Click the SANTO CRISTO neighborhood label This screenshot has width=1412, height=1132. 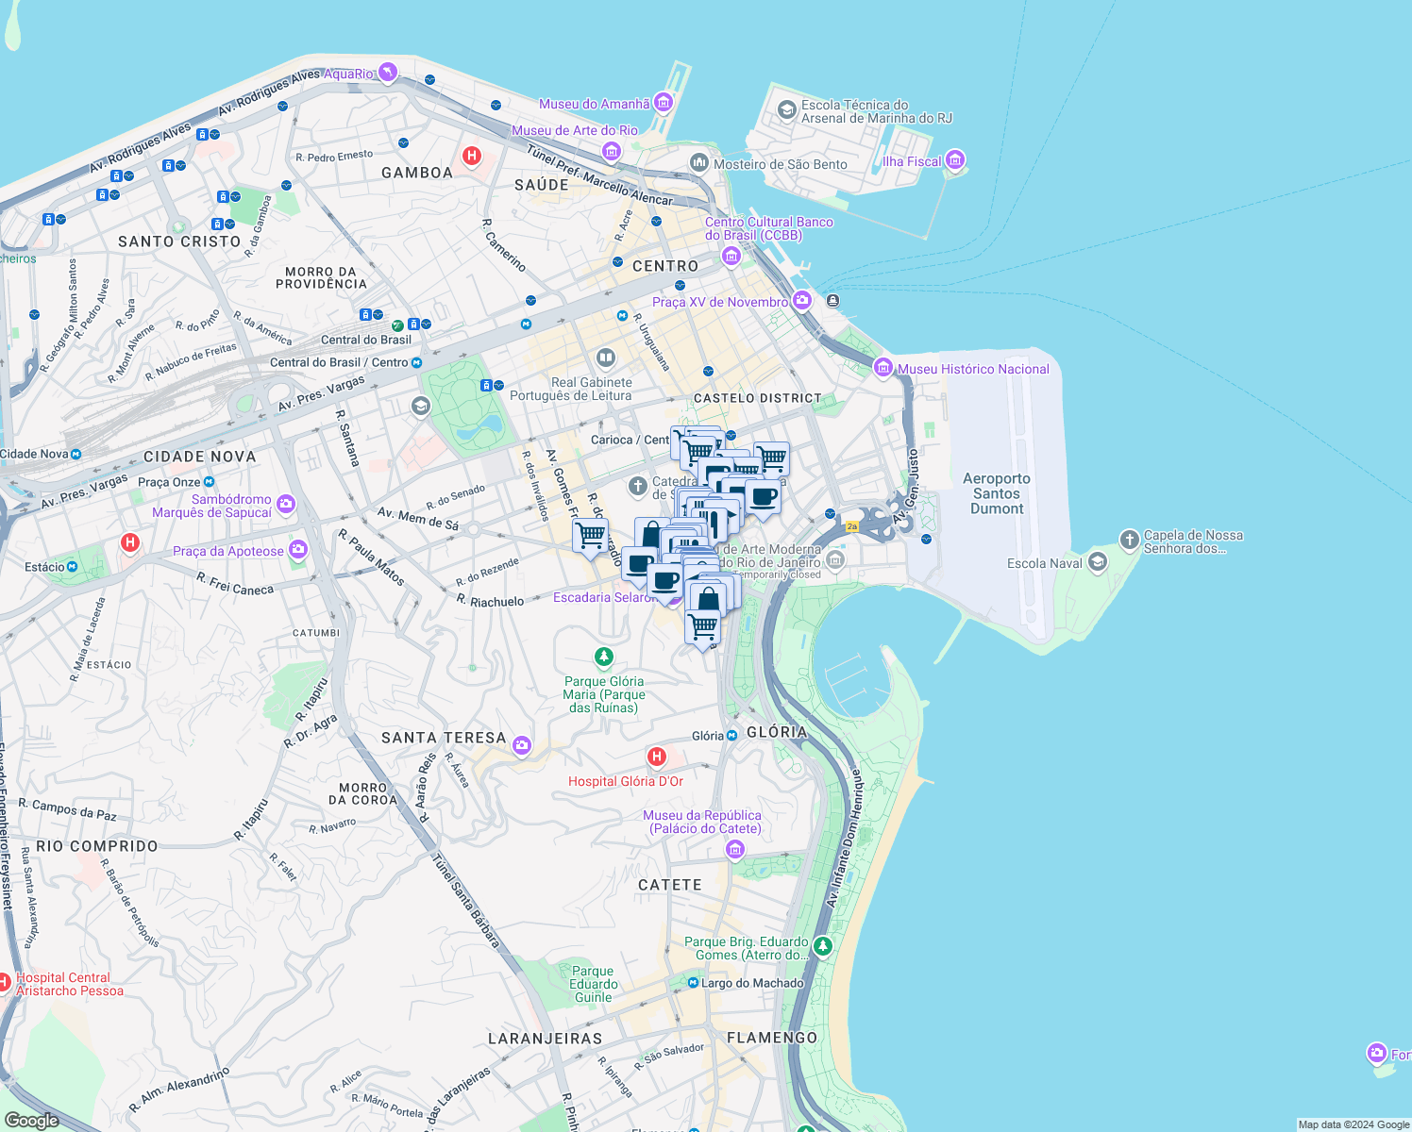pyautogui.click(x=179, y=241)
